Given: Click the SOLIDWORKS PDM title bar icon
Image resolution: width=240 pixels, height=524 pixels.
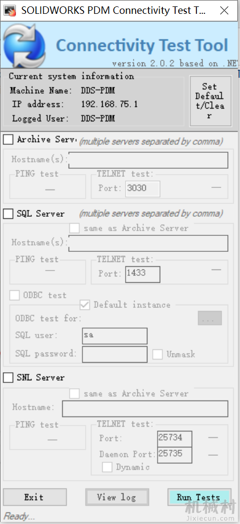Looking at the screenshot, I should (x=11, y=11).
